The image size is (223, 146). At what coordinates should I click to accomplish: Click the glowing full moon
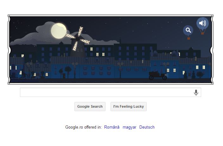point(59,31)
